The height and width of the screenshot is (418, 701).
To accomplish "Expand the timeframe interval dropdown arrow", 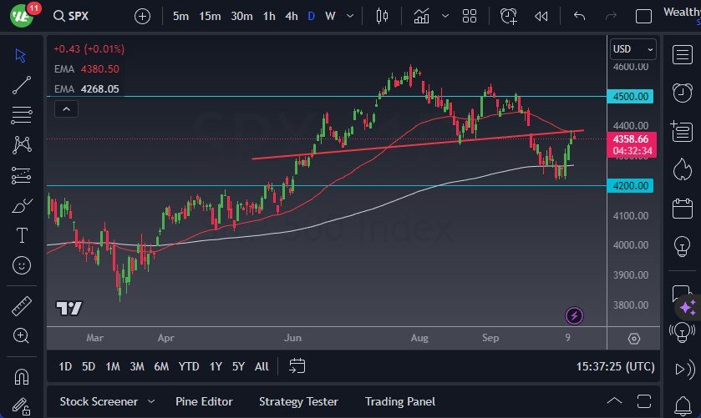I will click(x=350, y=16).
